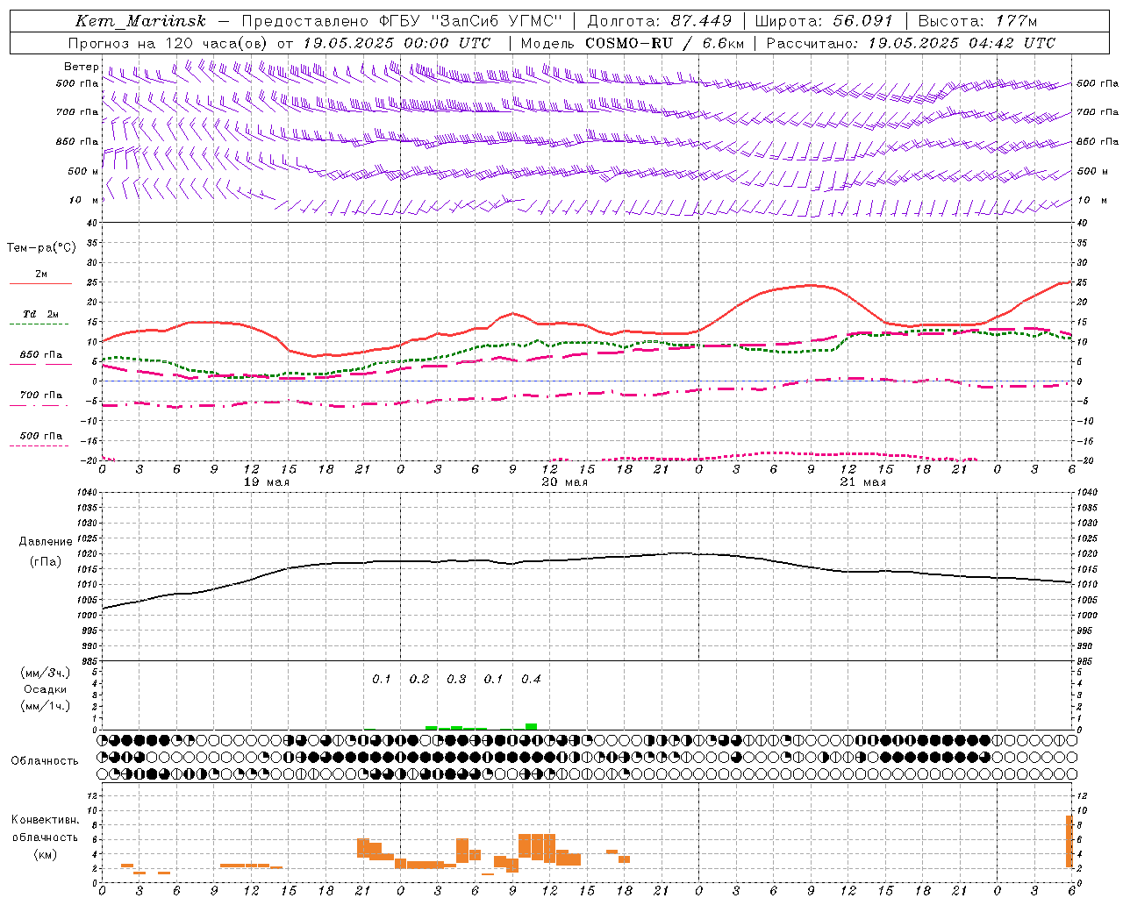Click the tall orange convective bar at final hour
The image size is (1123, 898).
click(1069, 842)
